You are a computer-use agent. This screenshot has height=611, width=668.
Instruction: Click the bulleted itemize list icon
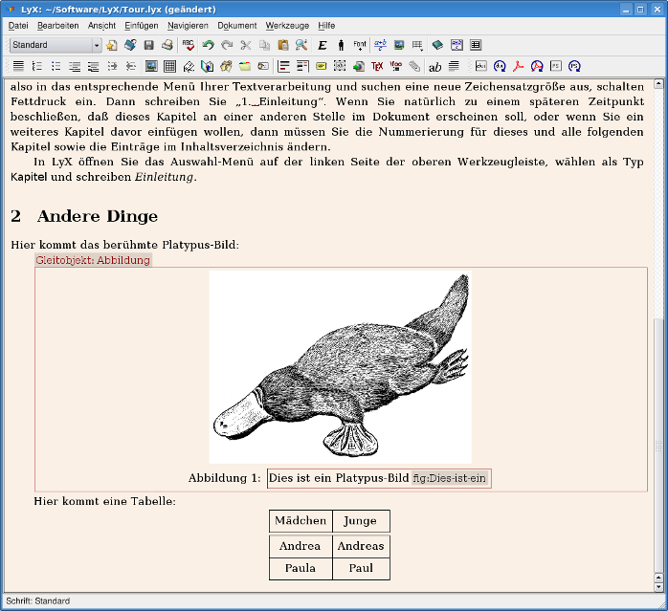56,66
